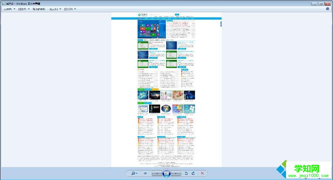Screen dimensions: 333x180
Task: Minimize the Photo Viewer window
Action: tap(314, 4)
